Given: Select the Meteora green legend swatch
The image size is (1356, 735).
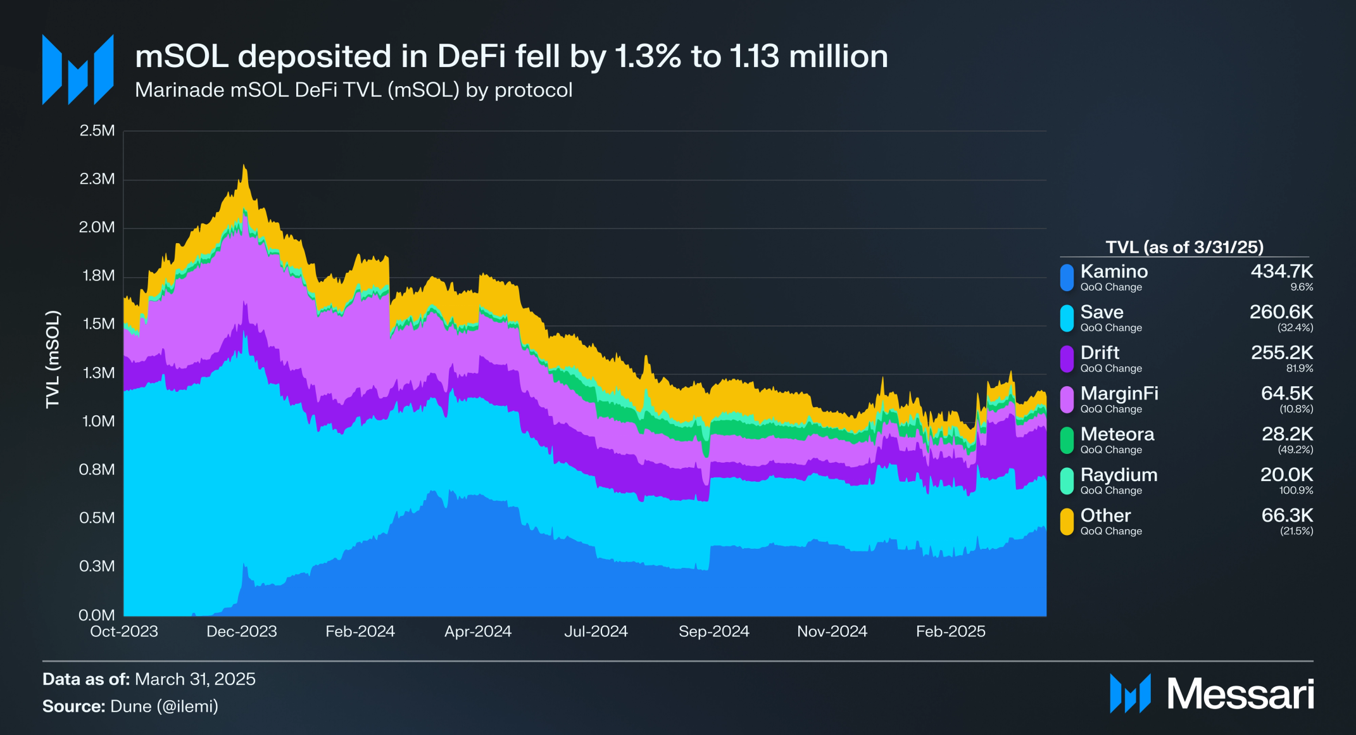Looking at the screenshot, I should click(x=1067, y=441).
